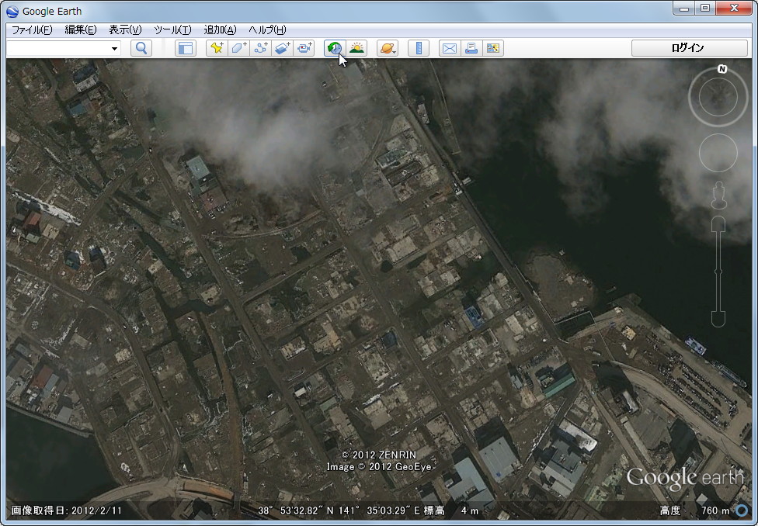This screenshot has height=526, width=758.
Task: Click the move joystick circle
Action: 718,153
